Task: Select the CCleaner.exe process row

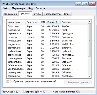Action: tap(47, 66)
